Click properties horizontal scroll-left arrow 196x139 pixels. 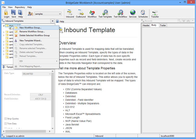click(4, 131)
